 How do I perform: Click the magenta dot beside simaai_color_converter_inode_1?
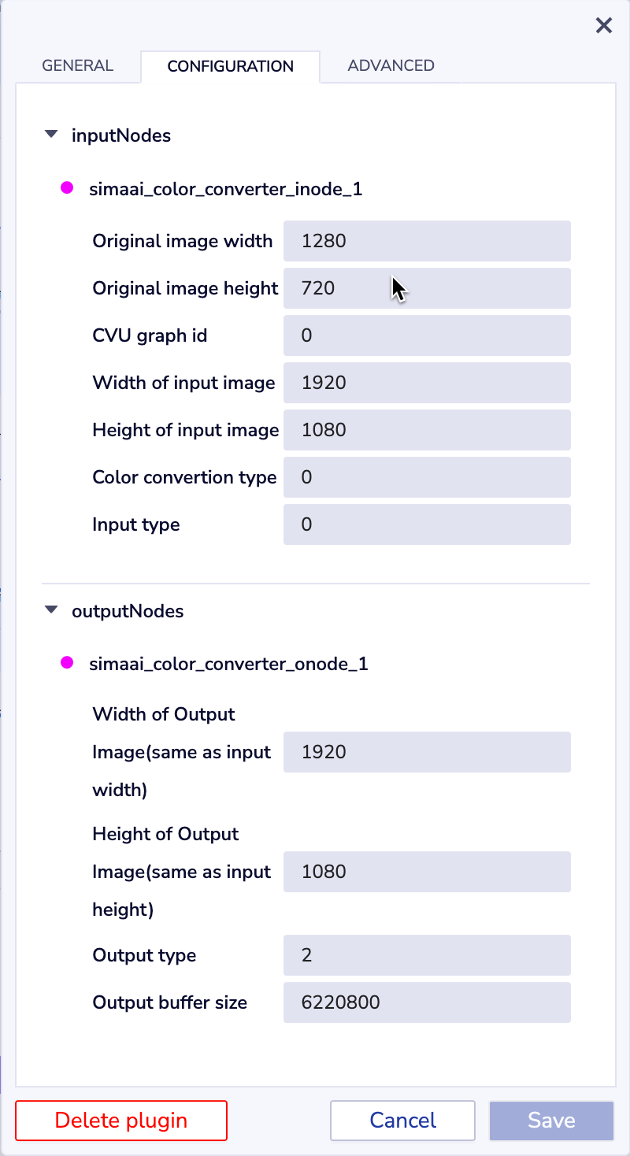tap(67, 188)
